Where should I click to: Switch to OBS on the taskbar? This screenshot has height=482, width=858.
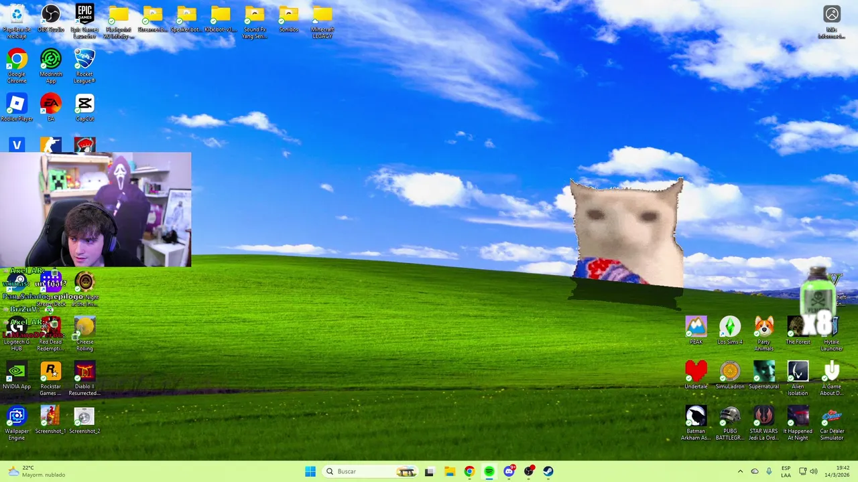point(529,471)
